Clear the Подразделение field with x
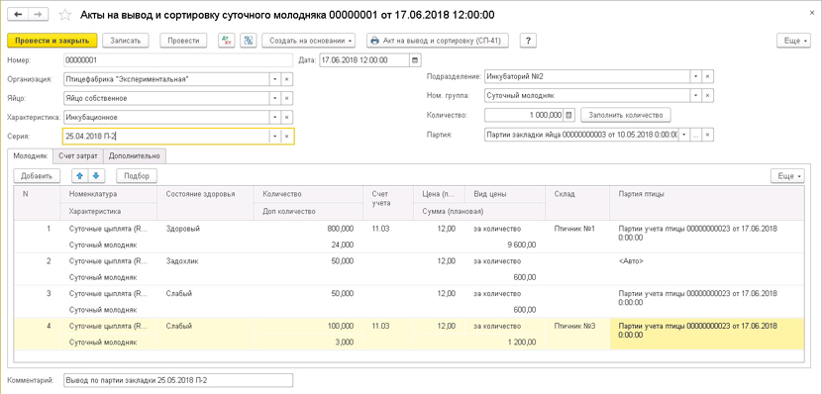The height and width of the screenshot is (394, 822). (x=707, y=76)
